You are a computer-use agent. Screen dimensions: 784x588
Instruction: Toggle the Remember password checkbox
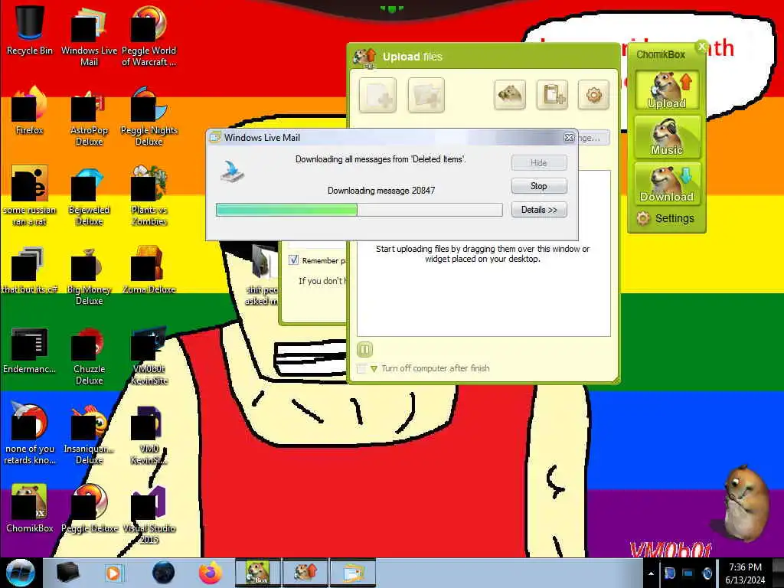(293, 260)
